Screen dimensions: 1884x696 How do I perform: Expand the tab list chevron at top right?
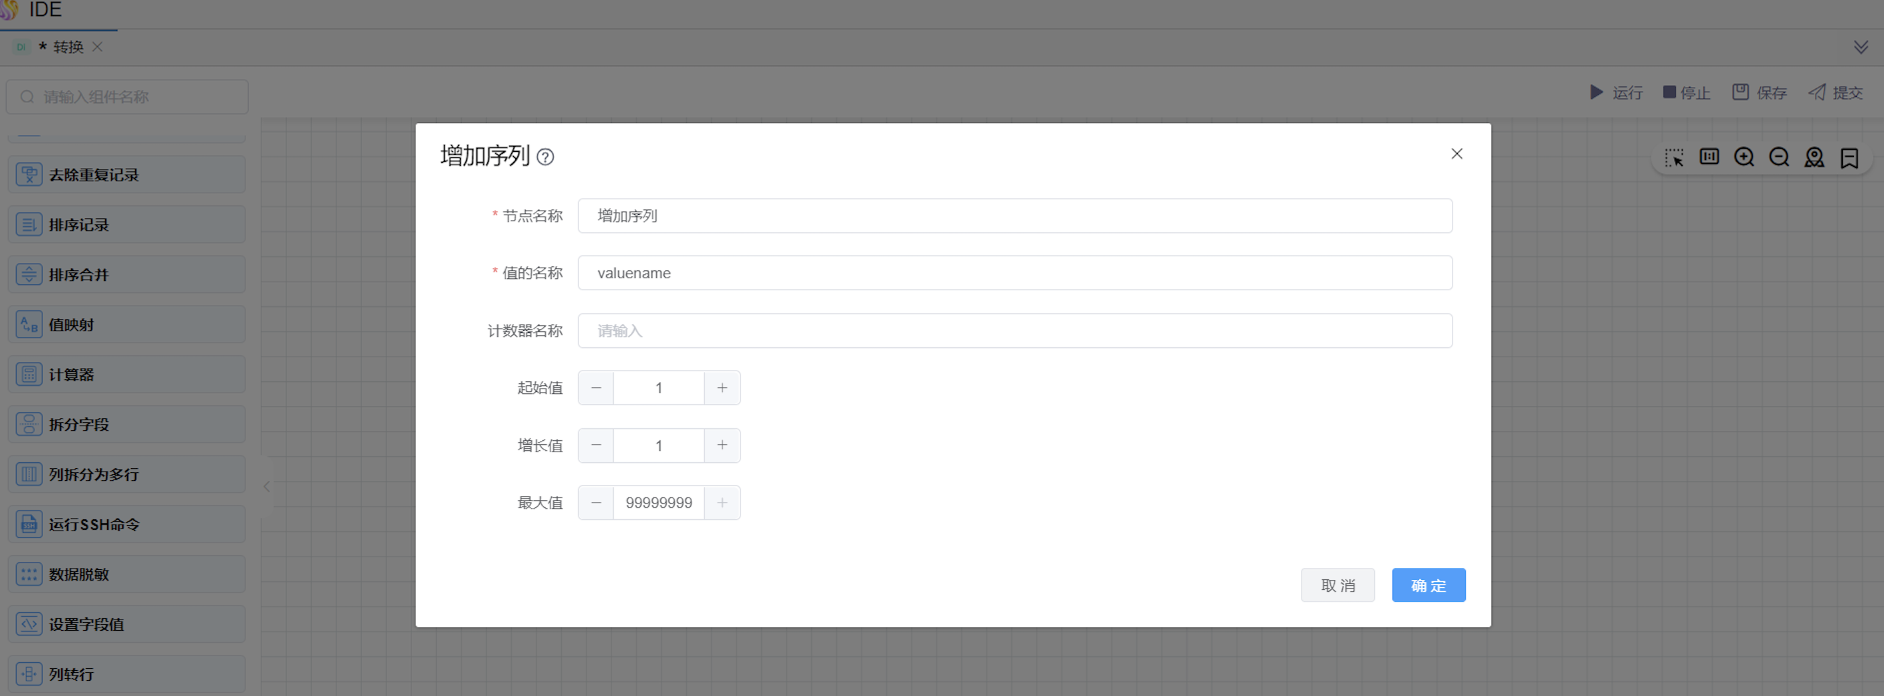[x=1861, y=47]
